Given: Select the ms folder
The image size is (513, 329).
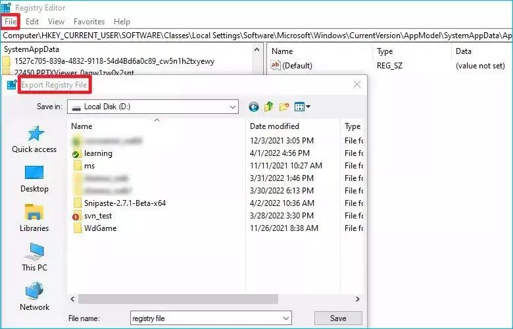Looking at the screenshot, I should [89, 166].
